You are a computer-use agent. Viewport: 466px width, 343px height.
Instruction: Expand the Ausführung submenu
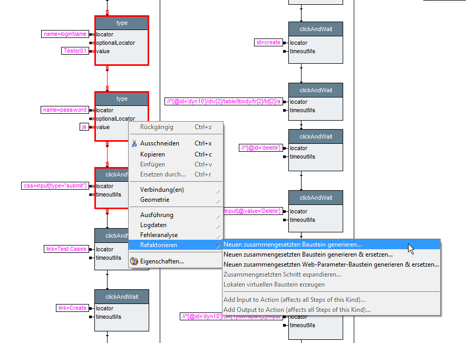coord(157,215)
